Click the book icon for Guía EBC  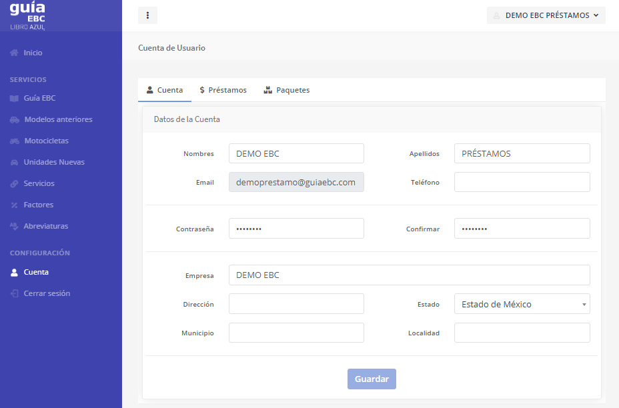coord(14,98)
